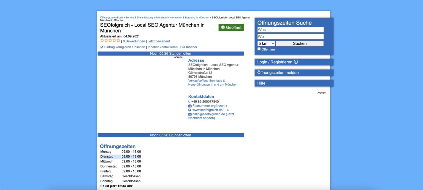Click the Mittwoch row label
The image size is (423, 190).
tap(107, 162)
